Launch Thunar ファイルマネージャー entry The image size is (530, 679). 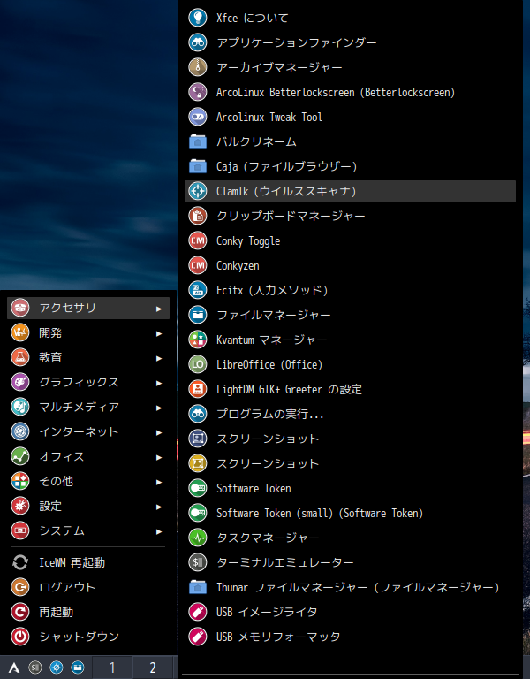tap(350, 587)
